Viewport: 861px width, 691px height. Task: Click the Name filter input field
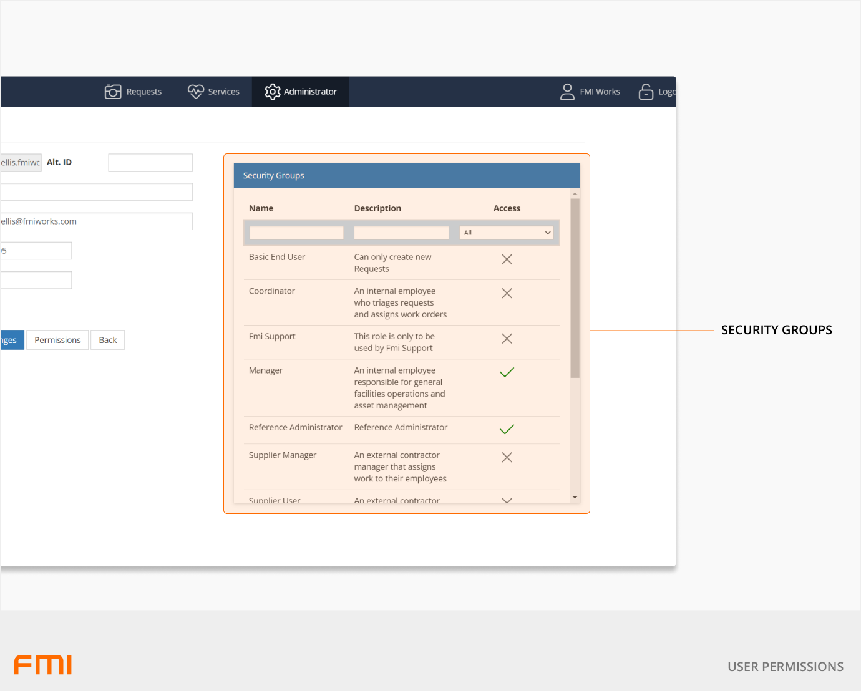pos(296,233)
